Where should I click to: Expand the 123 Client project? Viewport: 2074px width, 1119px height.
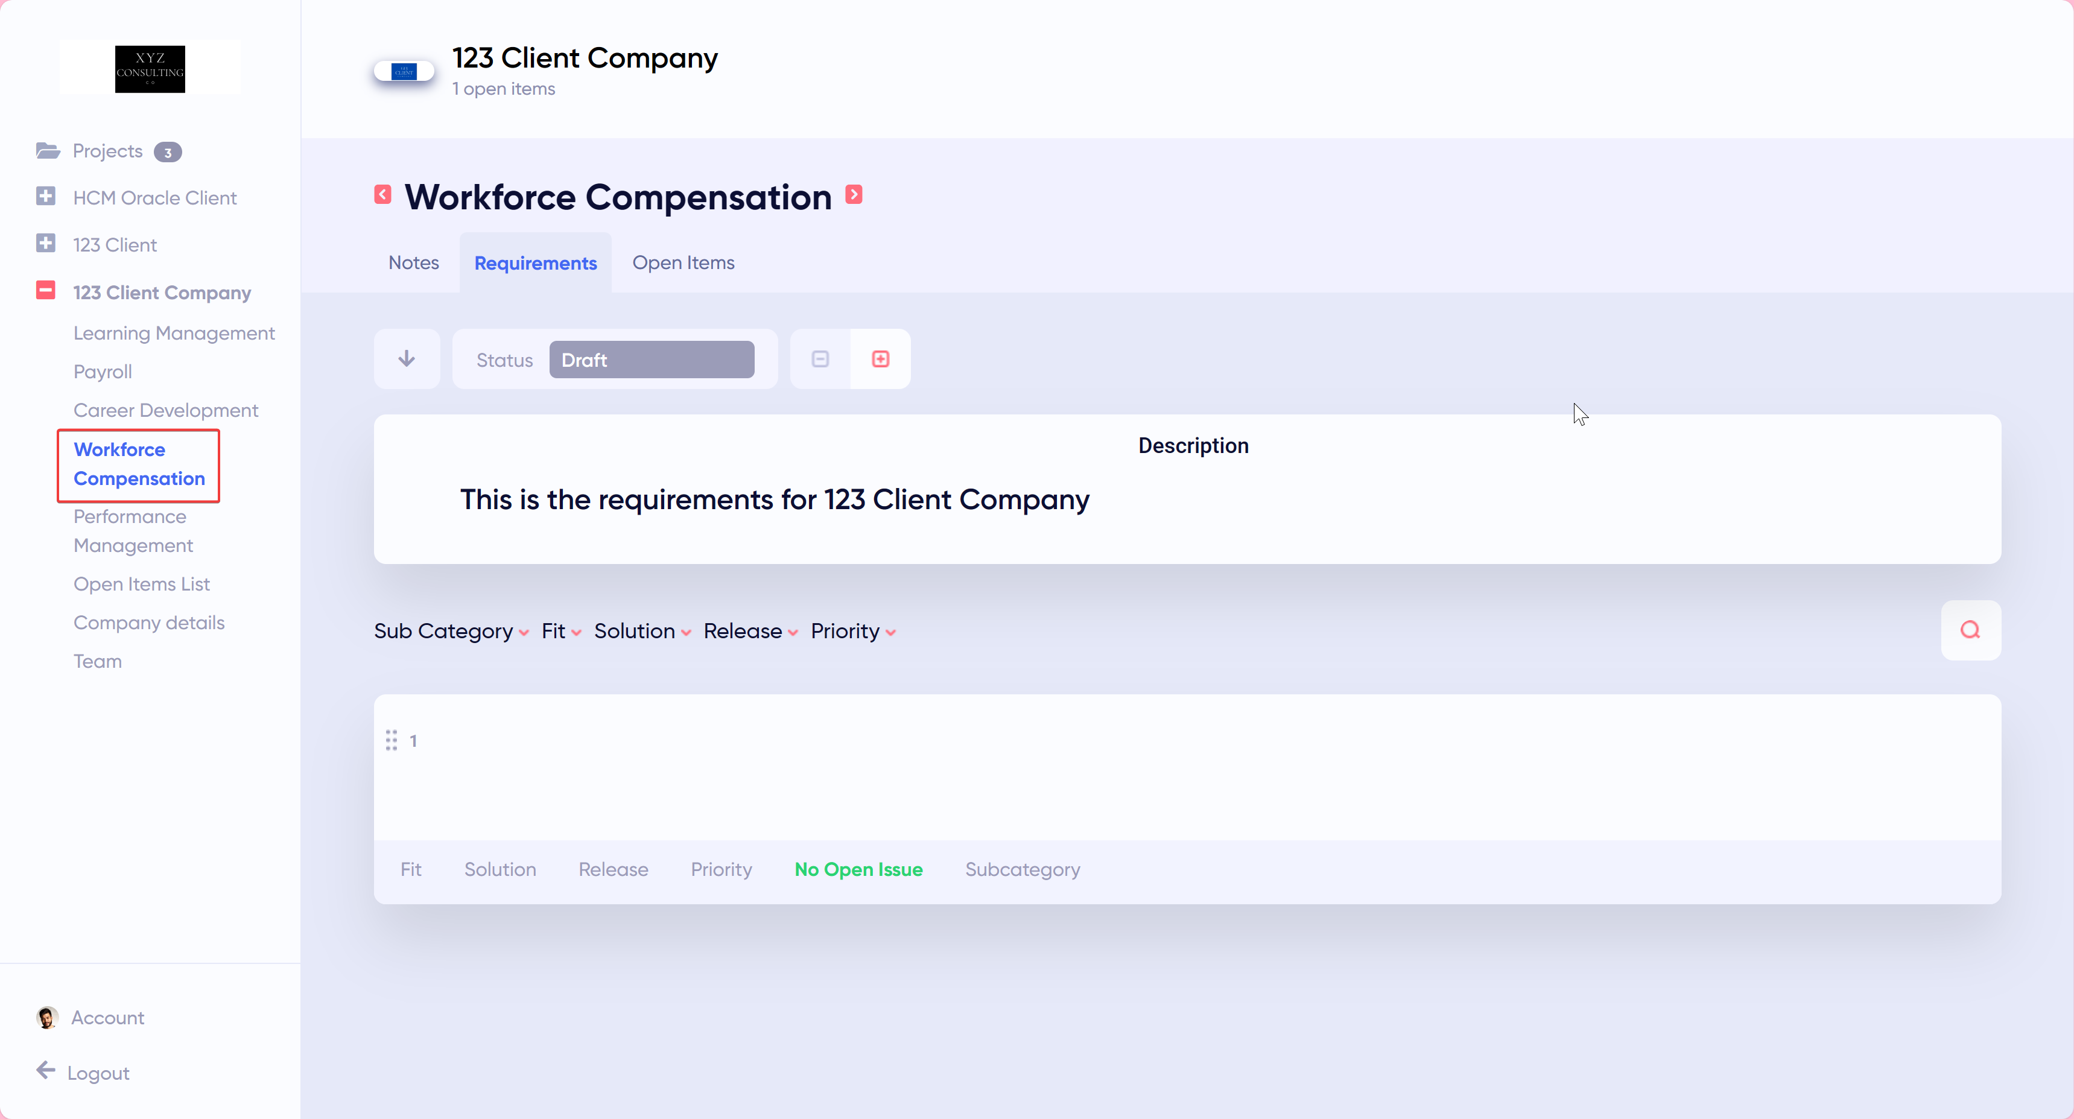point(46,243)
